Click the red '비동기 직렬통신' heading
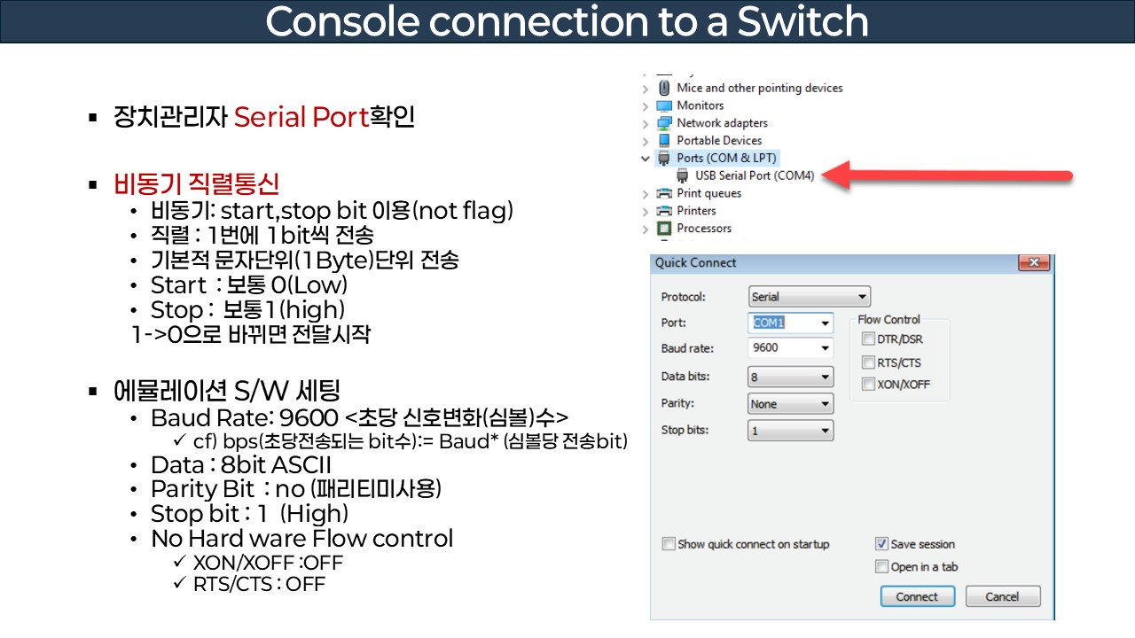 coord(197,184)
